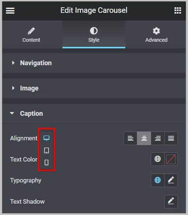This screenshot has height=215, width=188.
Task: Open Typography global fonts globe
Action: tap(157, 180)
